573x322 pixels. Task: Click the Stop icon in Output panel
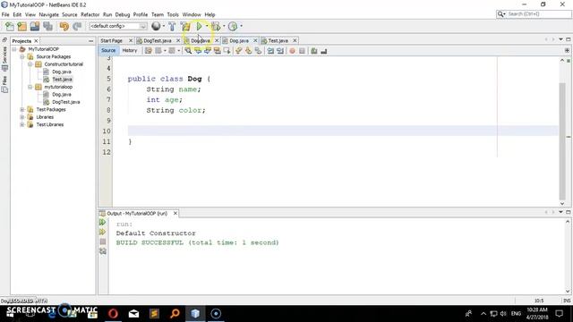click(x=103, y=241)
